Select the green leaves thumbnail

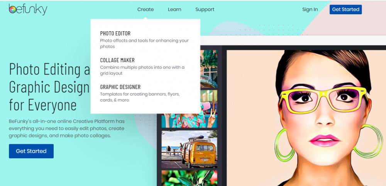(x=189, y=178)
